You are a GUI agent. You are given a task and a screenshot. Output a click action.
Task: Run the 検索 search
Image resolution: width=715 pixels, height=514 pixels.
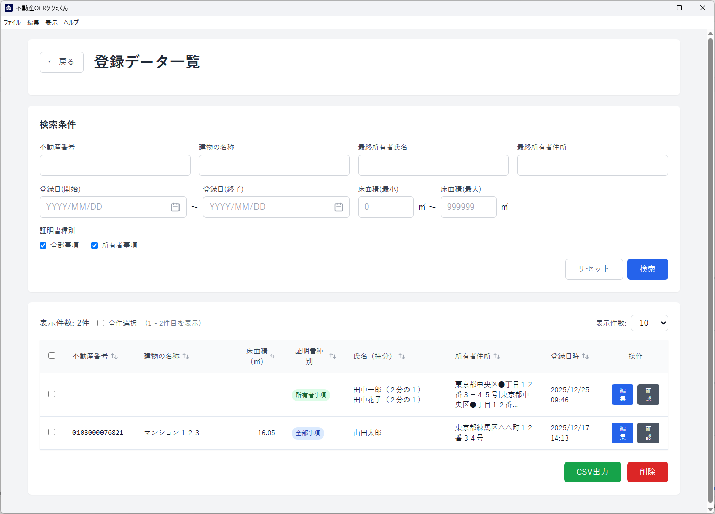click(x=648, y=269)
